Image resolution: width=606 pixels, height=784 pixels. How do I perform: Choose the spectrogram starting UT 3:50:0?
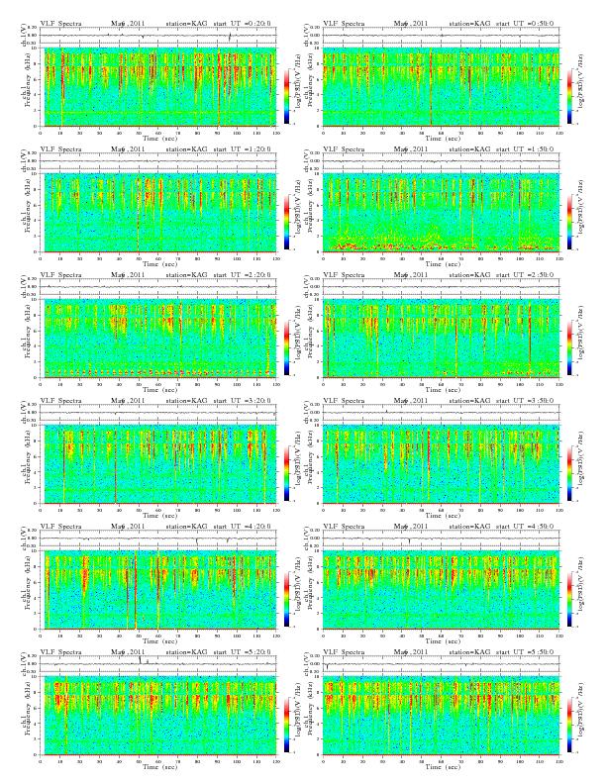(441, 464)
